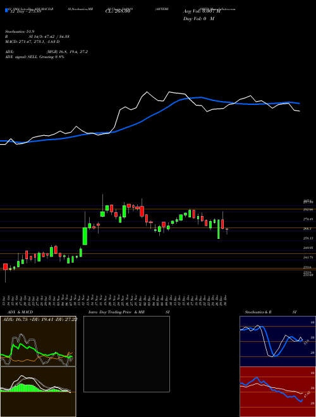Click the CL: 268.00 closing price text
Screen dimensions: 316x417
click(118, 11)
